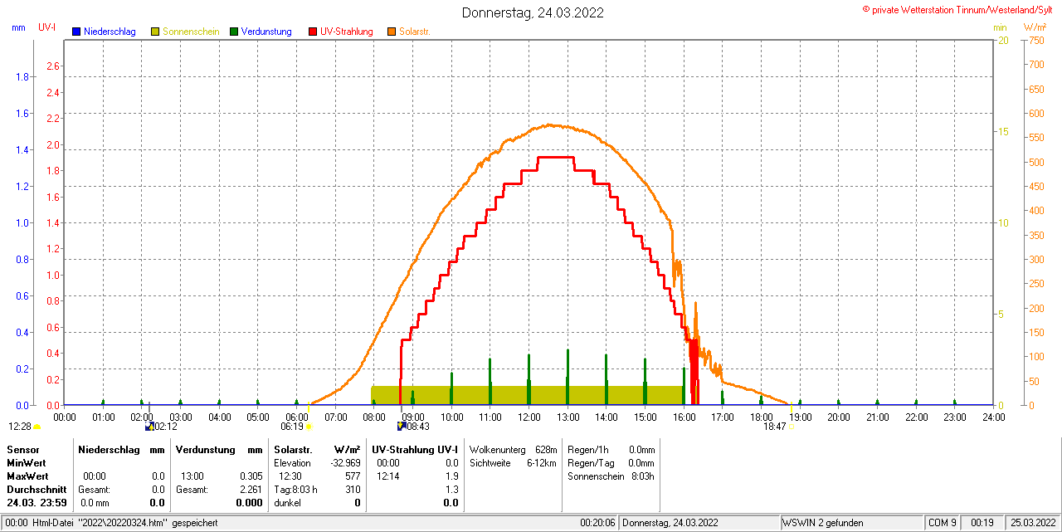This screenshot has height=532, width=1062.
Task: Click the Wolkenunterg 628m value
Action: tap(513, 449)
